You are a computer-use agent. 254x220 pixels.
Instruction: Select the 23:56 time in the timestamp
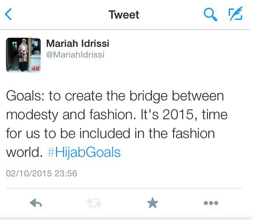[66, 173]
